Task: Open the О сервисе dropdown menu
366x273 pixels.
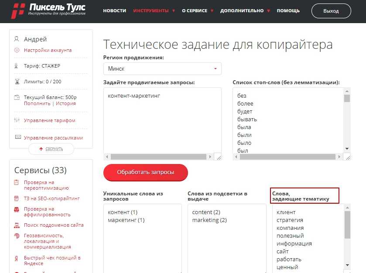Action: click(198, 10)
